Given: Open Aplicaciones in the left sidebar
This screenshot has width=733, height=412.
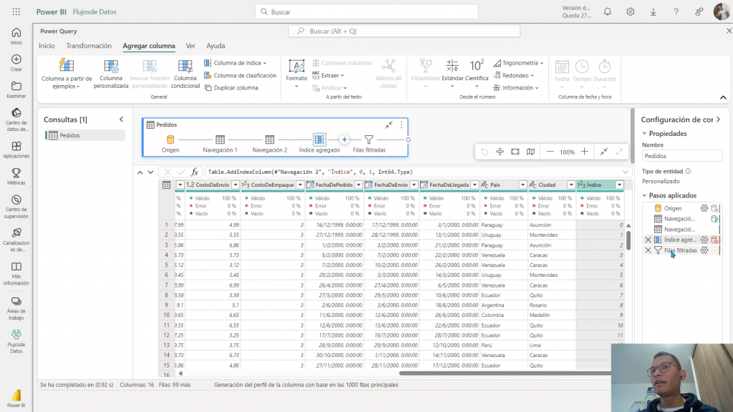Looking at the screenshot, I should coord(16,150).
